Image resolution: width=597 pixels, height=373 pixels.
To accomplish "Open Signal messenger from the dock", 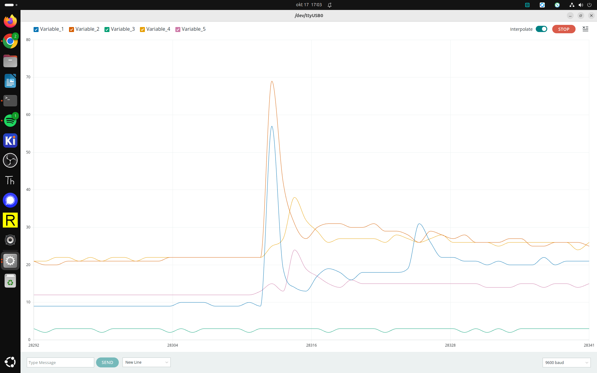I will click(10, 200).
